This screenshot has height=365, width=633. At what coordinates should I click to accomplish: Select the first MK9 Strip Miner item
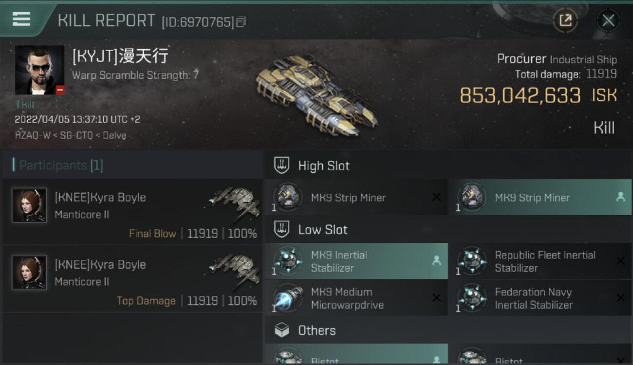(x=356, y=197)
